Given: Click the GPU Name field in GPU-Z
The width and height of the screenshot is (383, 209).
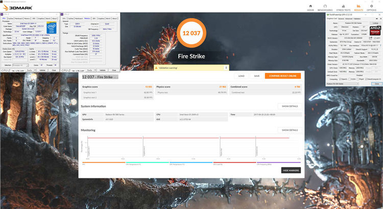Looking at the screenshot, I should click(353, 23).
